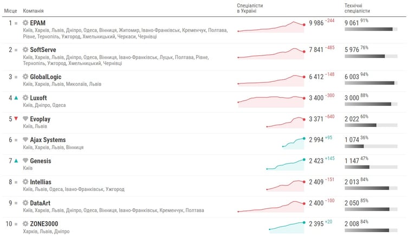Click EPAM technical specialists 91% progress bar
Viewport: 414px width, 237px height.
point(371,29)
